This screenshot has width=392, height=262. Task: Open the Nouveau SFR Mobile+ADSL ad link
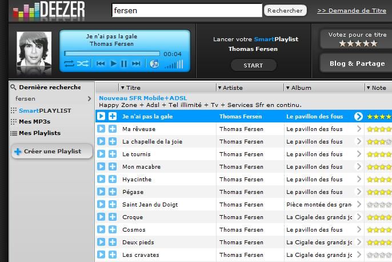(x=143, y=98)
